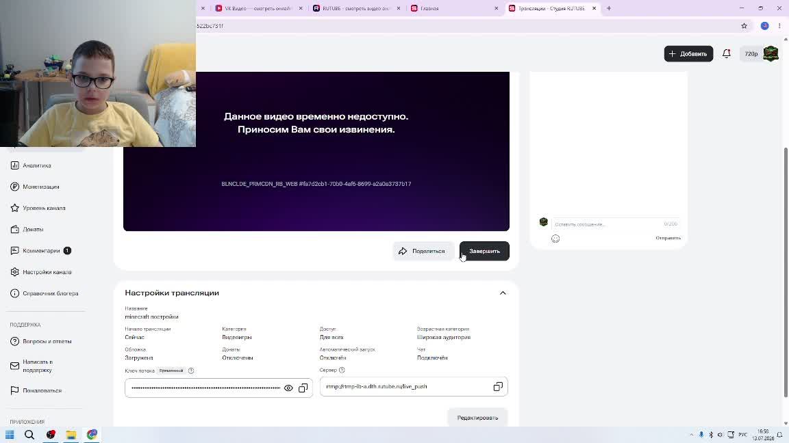Click the taskbar clock and date
Screen dimensions: 789x443
point(763,435)
